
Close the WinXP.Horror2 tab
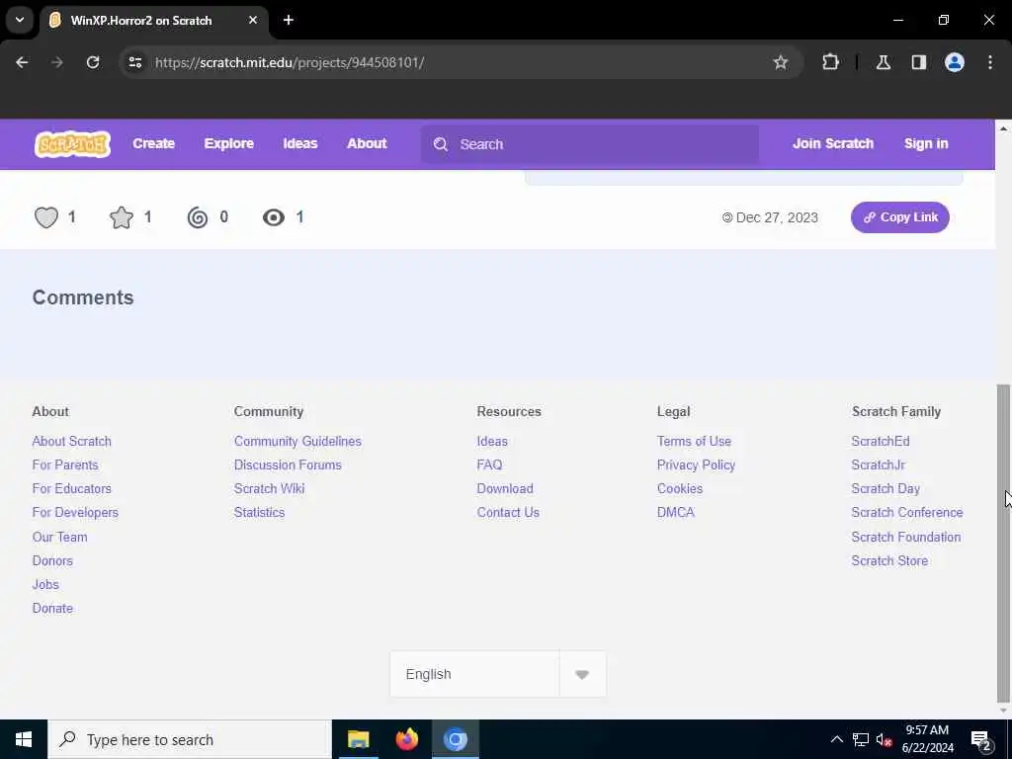click(x=253, y=20)
